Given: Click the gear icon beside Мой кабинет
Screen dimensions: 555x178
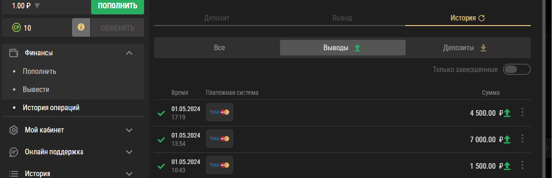Looking at the screenshot, I should [14, 130].
